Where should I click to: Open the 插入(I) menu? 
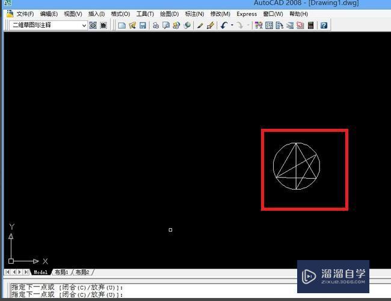(x=96, y=14)
